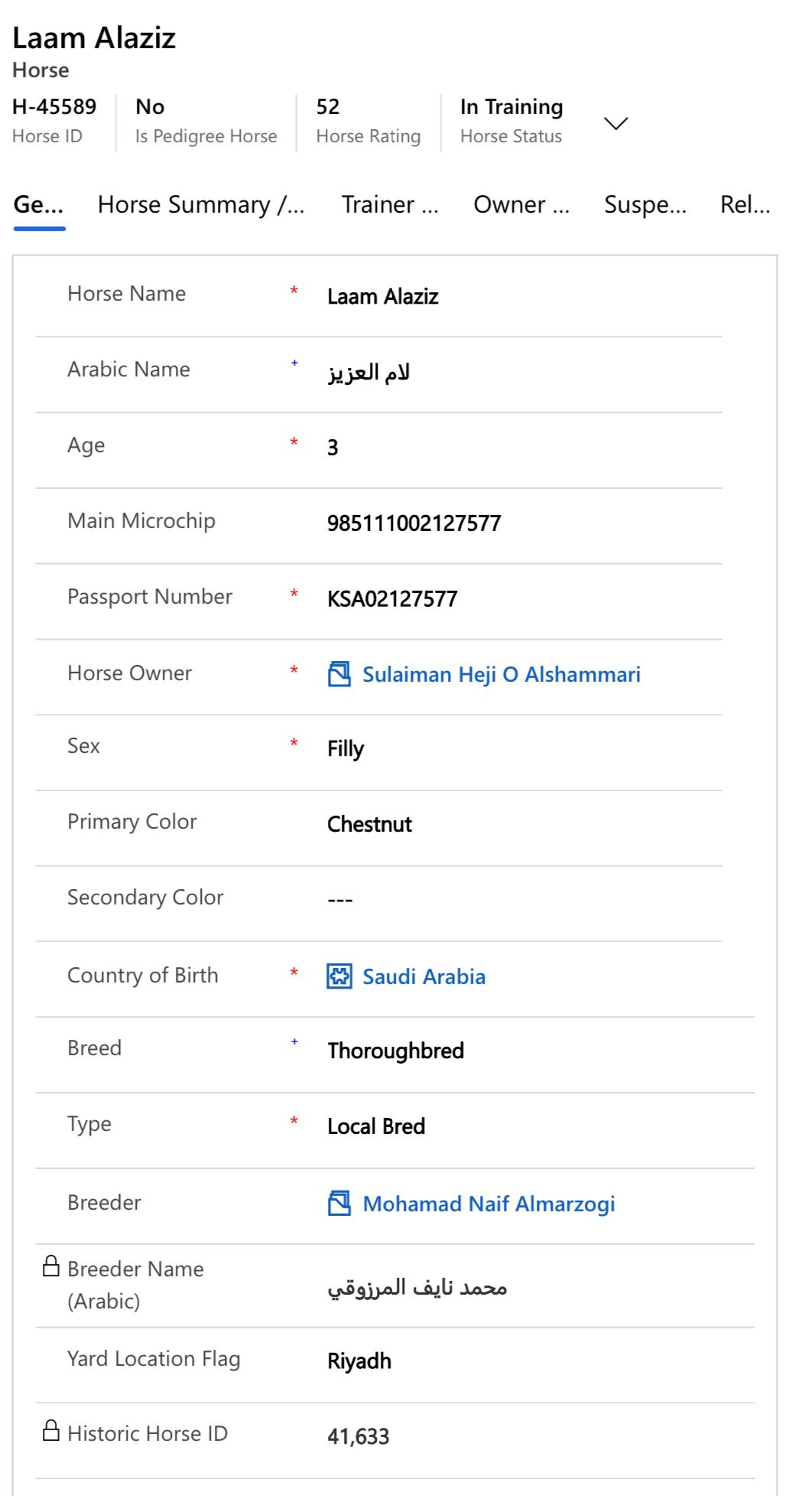Screen dimensions: 792x1496
Task: Click the Breeder record icon
Action: coord(339,1204)
